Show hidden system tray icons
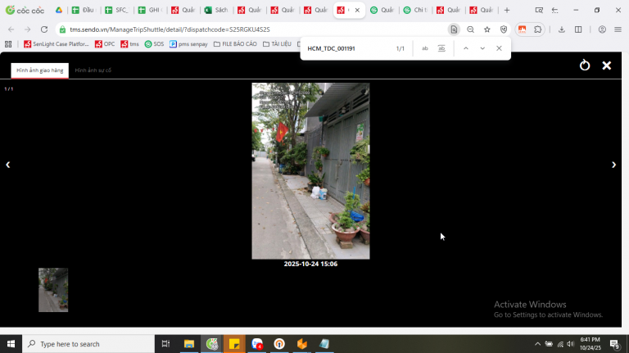629x353 pixels. point(537,344)
